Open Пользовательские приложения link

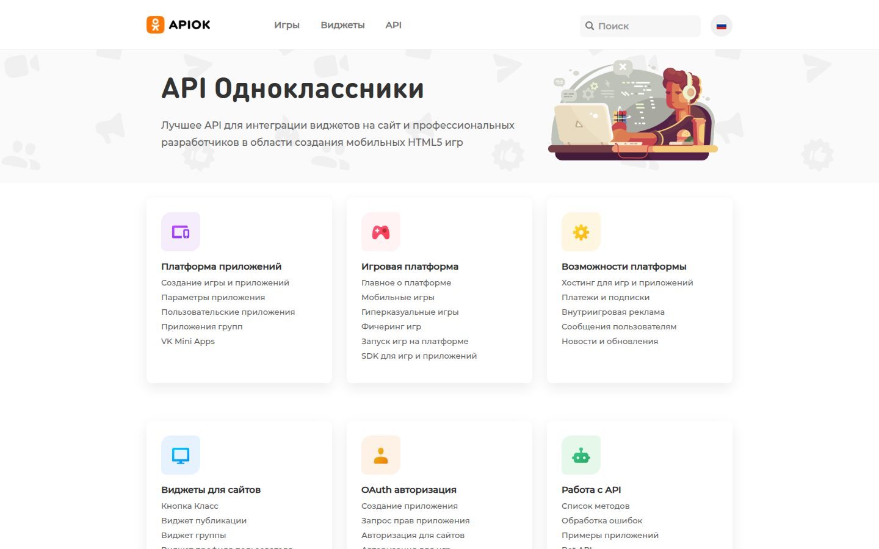[x=228, y=312]
